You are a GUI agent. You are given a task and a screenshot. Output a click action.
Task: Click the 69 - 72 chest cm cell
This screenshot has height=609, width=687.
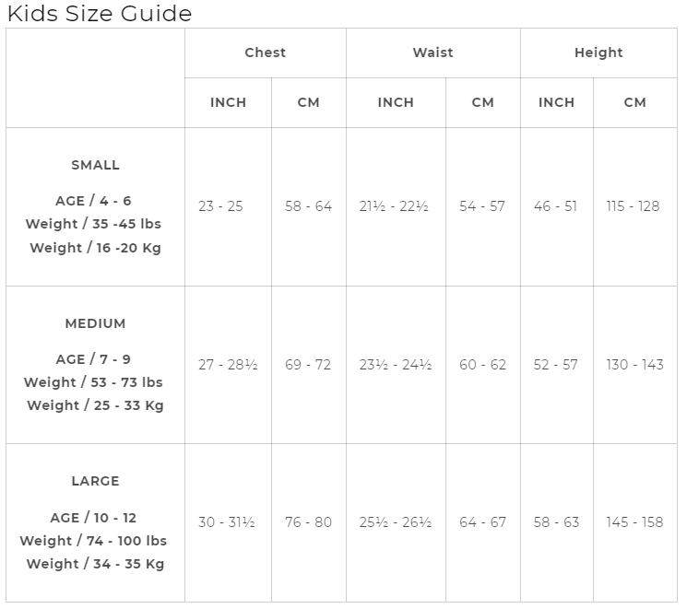308,365
